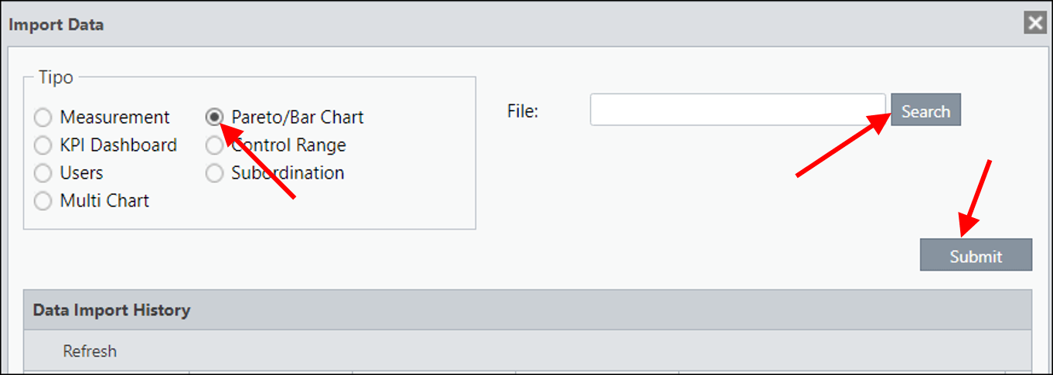Click the Subordination label text
The height and width of the screenshot is (375, 1053).
click(x=288, y=173)
